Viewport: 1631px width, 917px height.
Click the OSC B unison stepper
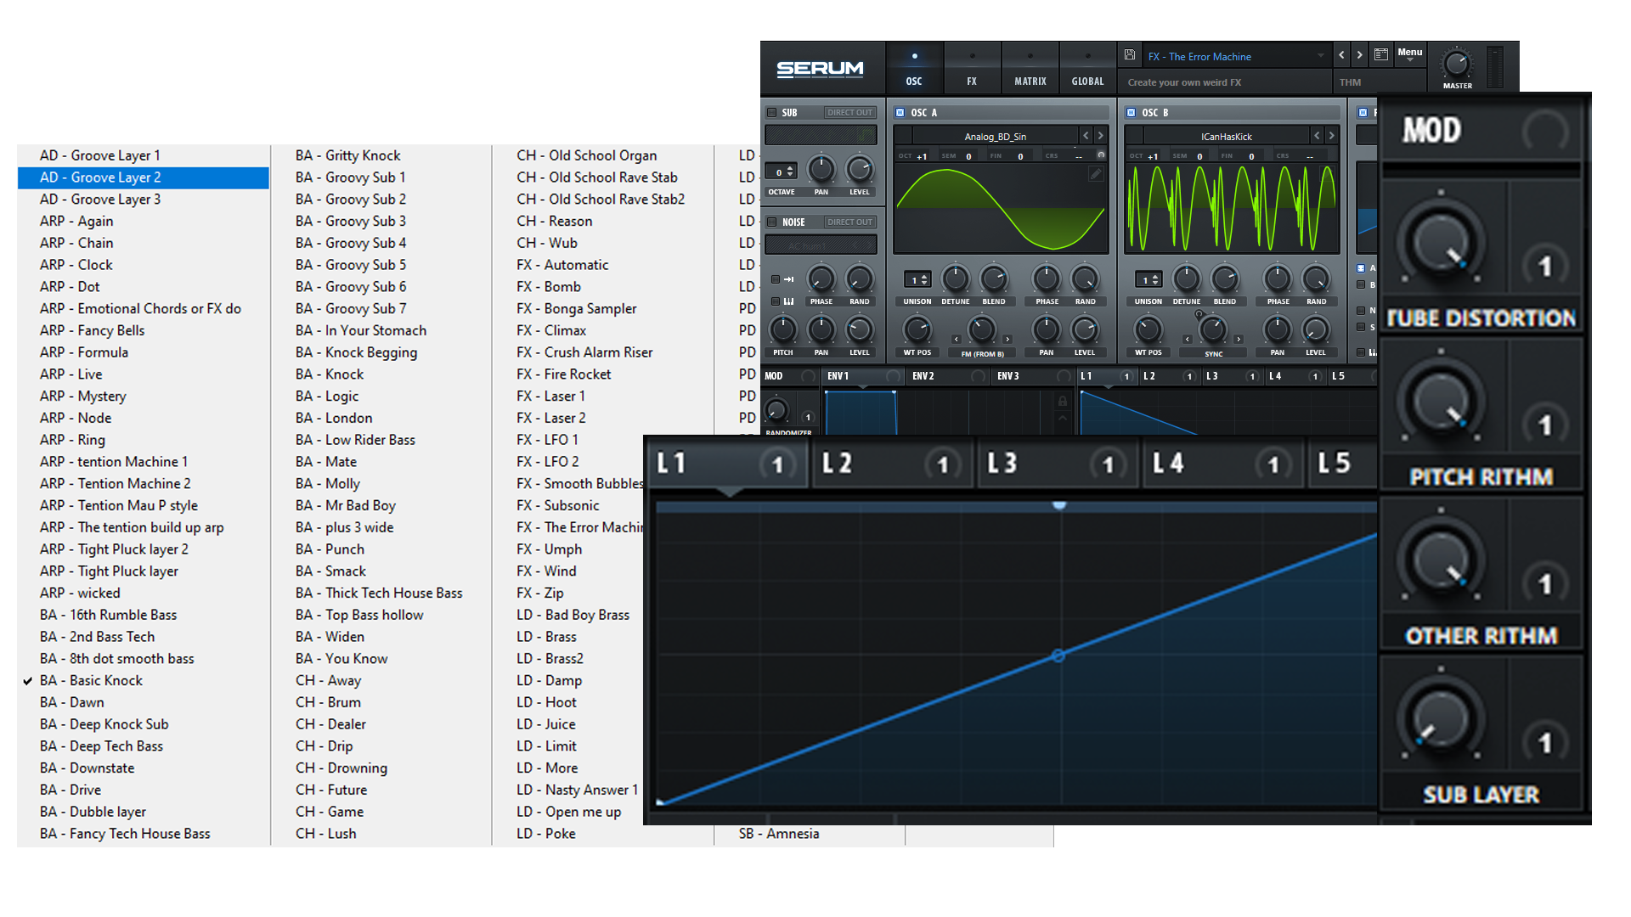pyautogui.click(x=1148, y=279)
